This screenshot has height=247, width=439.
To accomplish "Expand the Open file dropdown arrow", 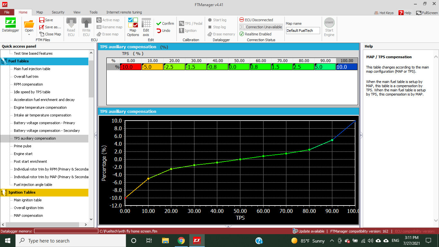I will coord(29,35).
